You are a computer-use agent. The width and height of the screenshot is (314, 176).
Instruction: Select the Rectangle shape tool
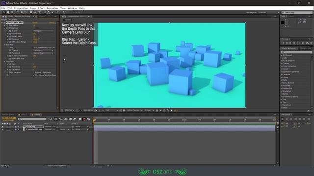click(x=31, y=12)
